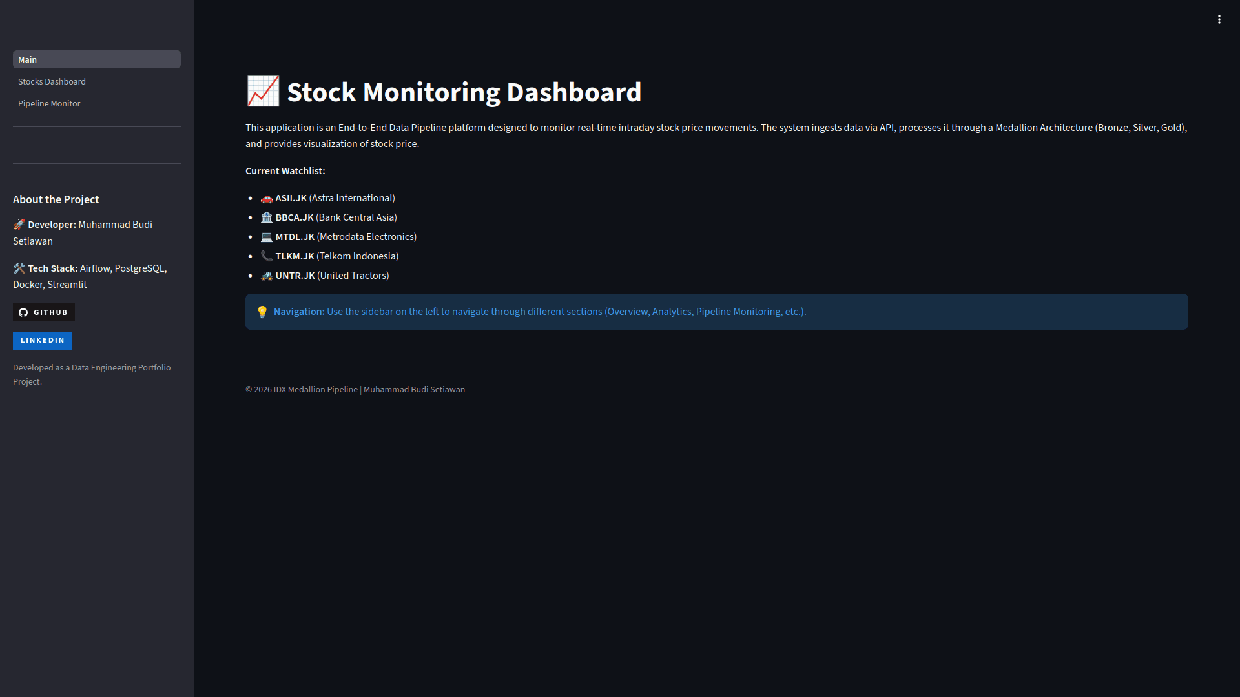Image resolution: width=1240 pixels, height=697 pixels.
Task: Select ASII.JK ticker text
Action: tap(291, 198)
